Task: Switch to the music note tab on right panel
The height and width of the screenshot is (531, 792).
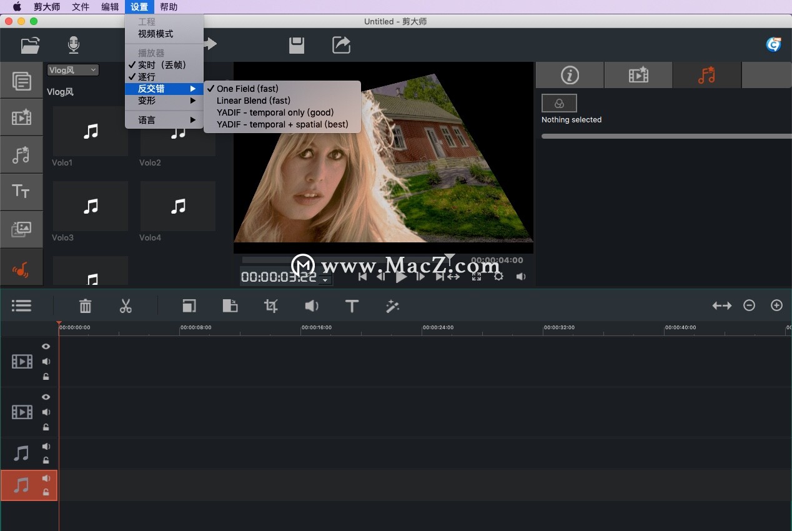Action: [706, 75]
